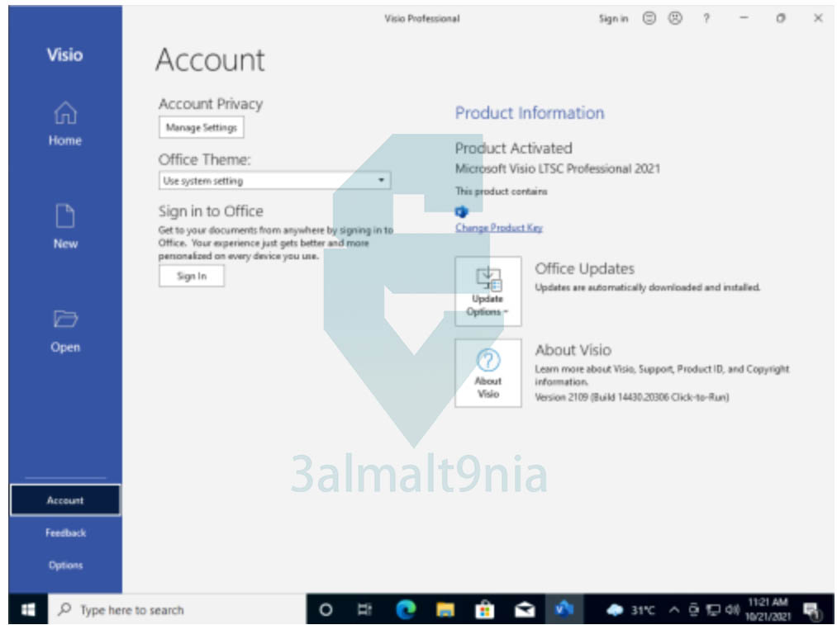837x625 pixels.
Task: Click the Account Privacy heading
Action: pyautogui.click(x=211, y=104)
